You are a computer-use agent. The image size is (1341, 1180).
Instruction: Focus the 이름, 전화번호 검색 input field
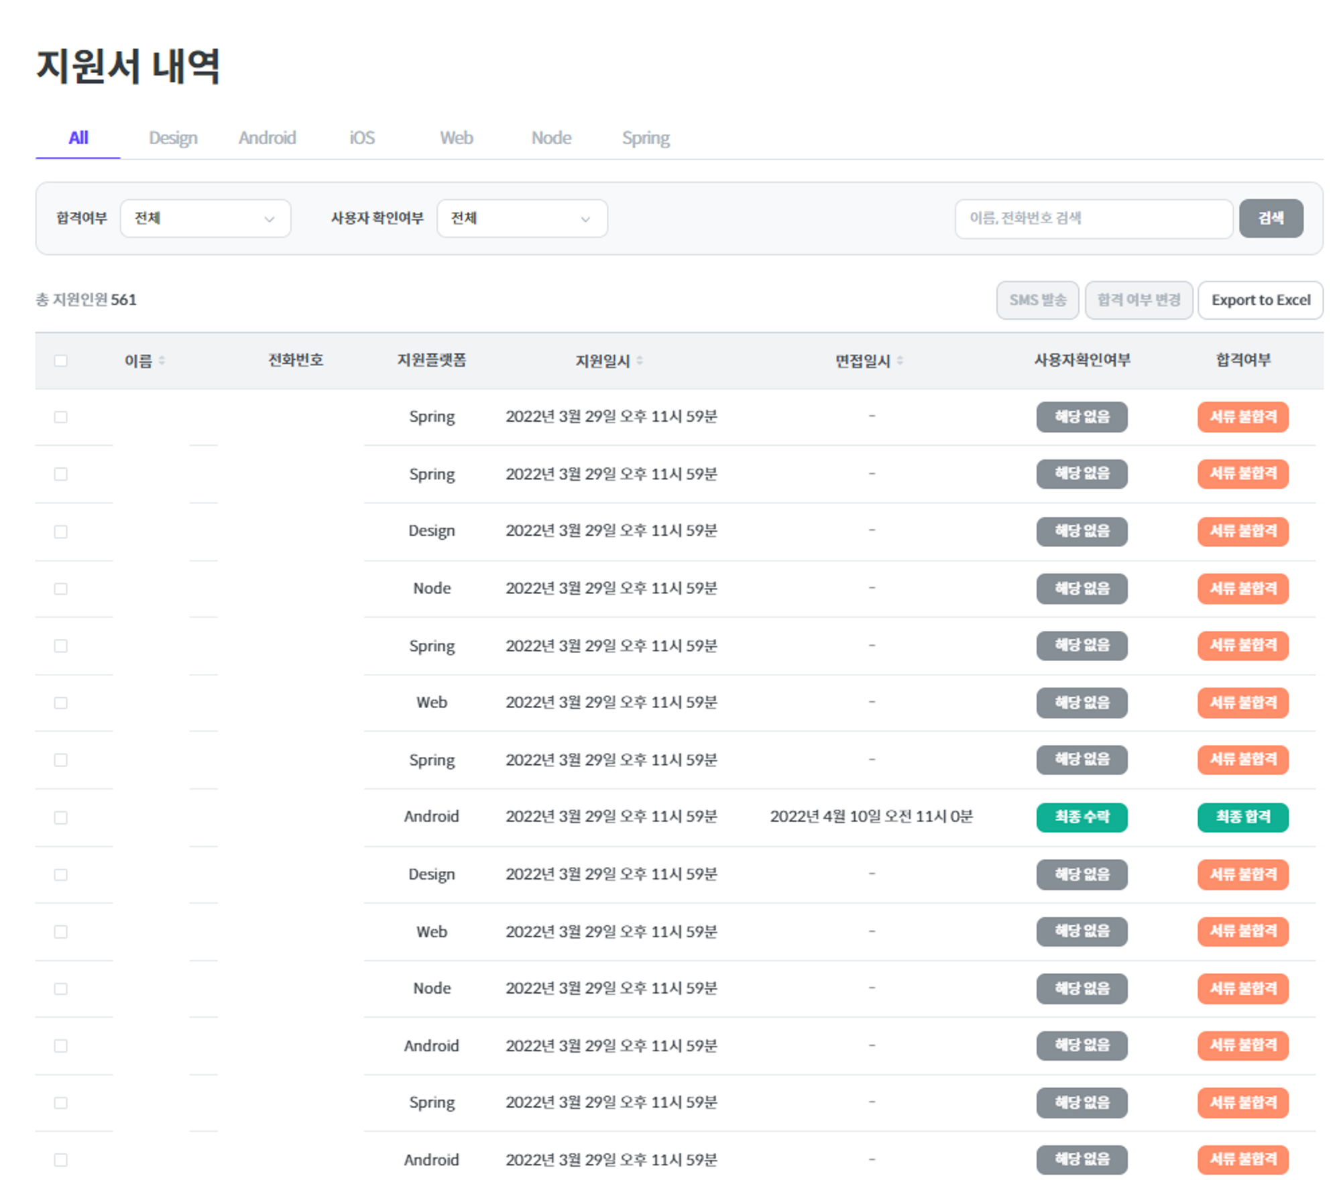[1093, 219]
